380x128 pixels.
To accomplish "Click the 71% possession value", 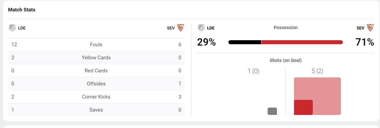I will click(x=365, y=42).
